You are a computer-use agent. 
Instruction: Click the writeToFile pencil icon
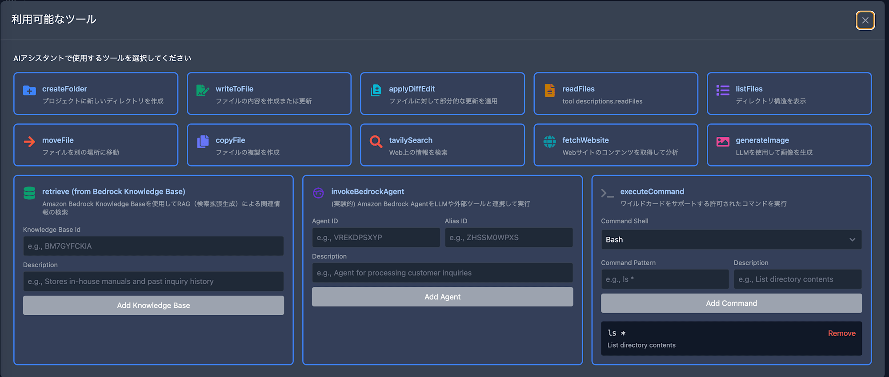(x=203, y=91)
